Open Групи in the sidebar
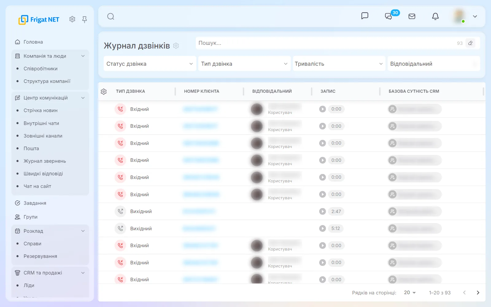Screen dimensions: 491x307 click(30, 217)
